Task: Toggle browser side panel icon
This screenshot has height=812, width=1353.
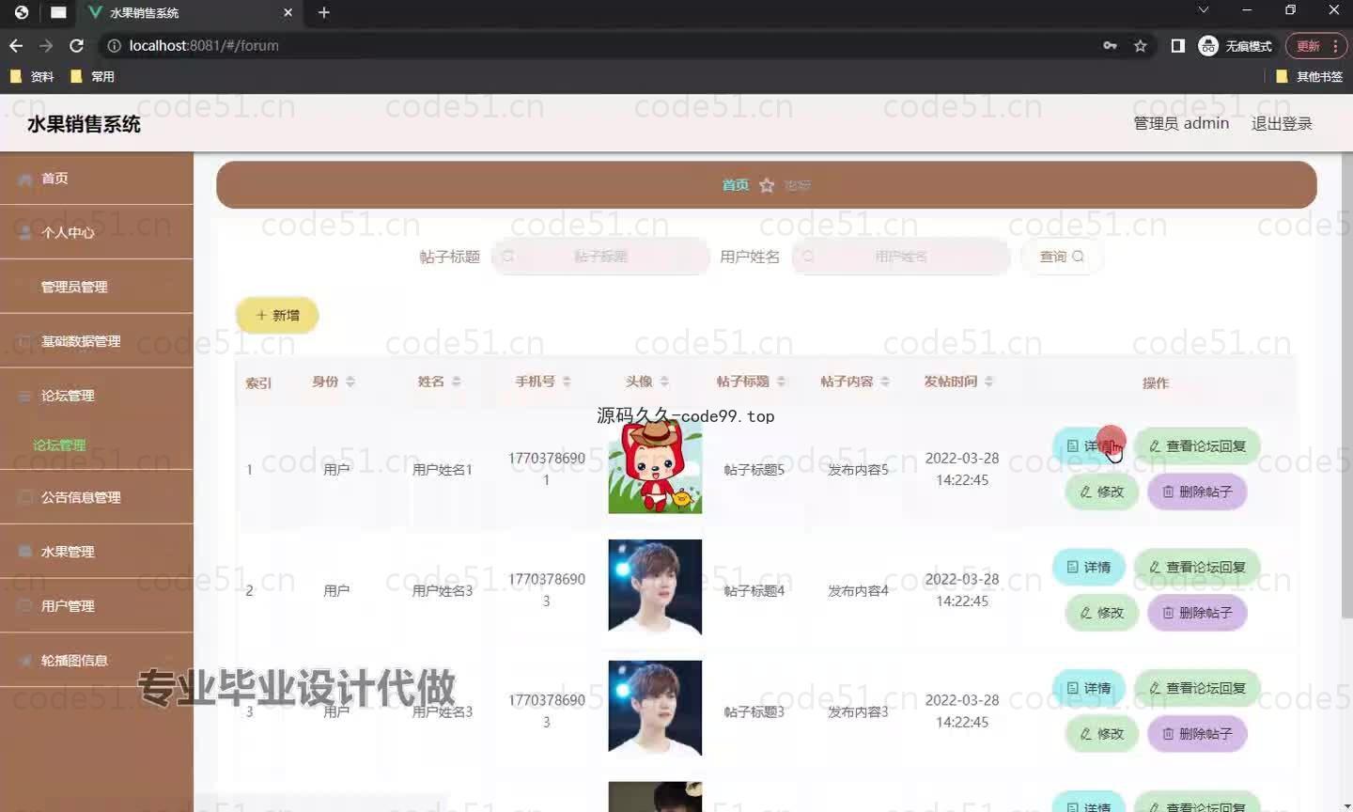Action: (x=1177, y=45)
